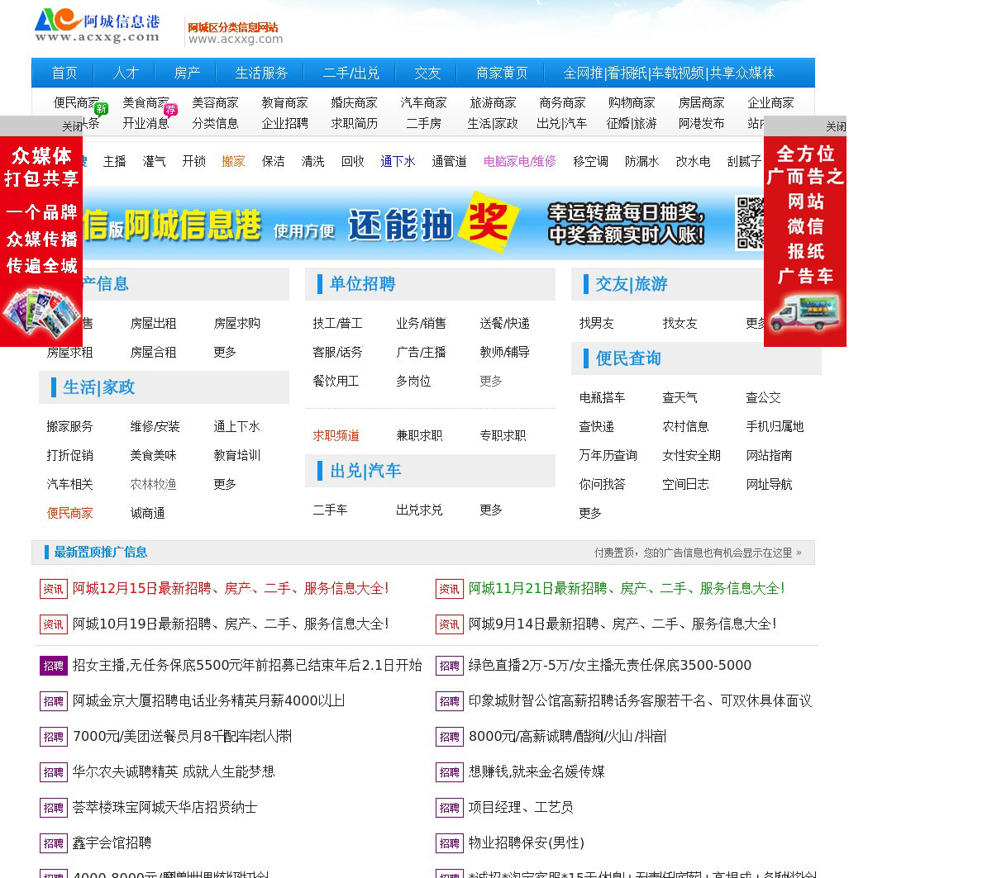Viewport: 992px width, 878px height.
Task: Click the 资讯 tag beside the 阿城12月15日 post
Action: (x=54, y=589)
